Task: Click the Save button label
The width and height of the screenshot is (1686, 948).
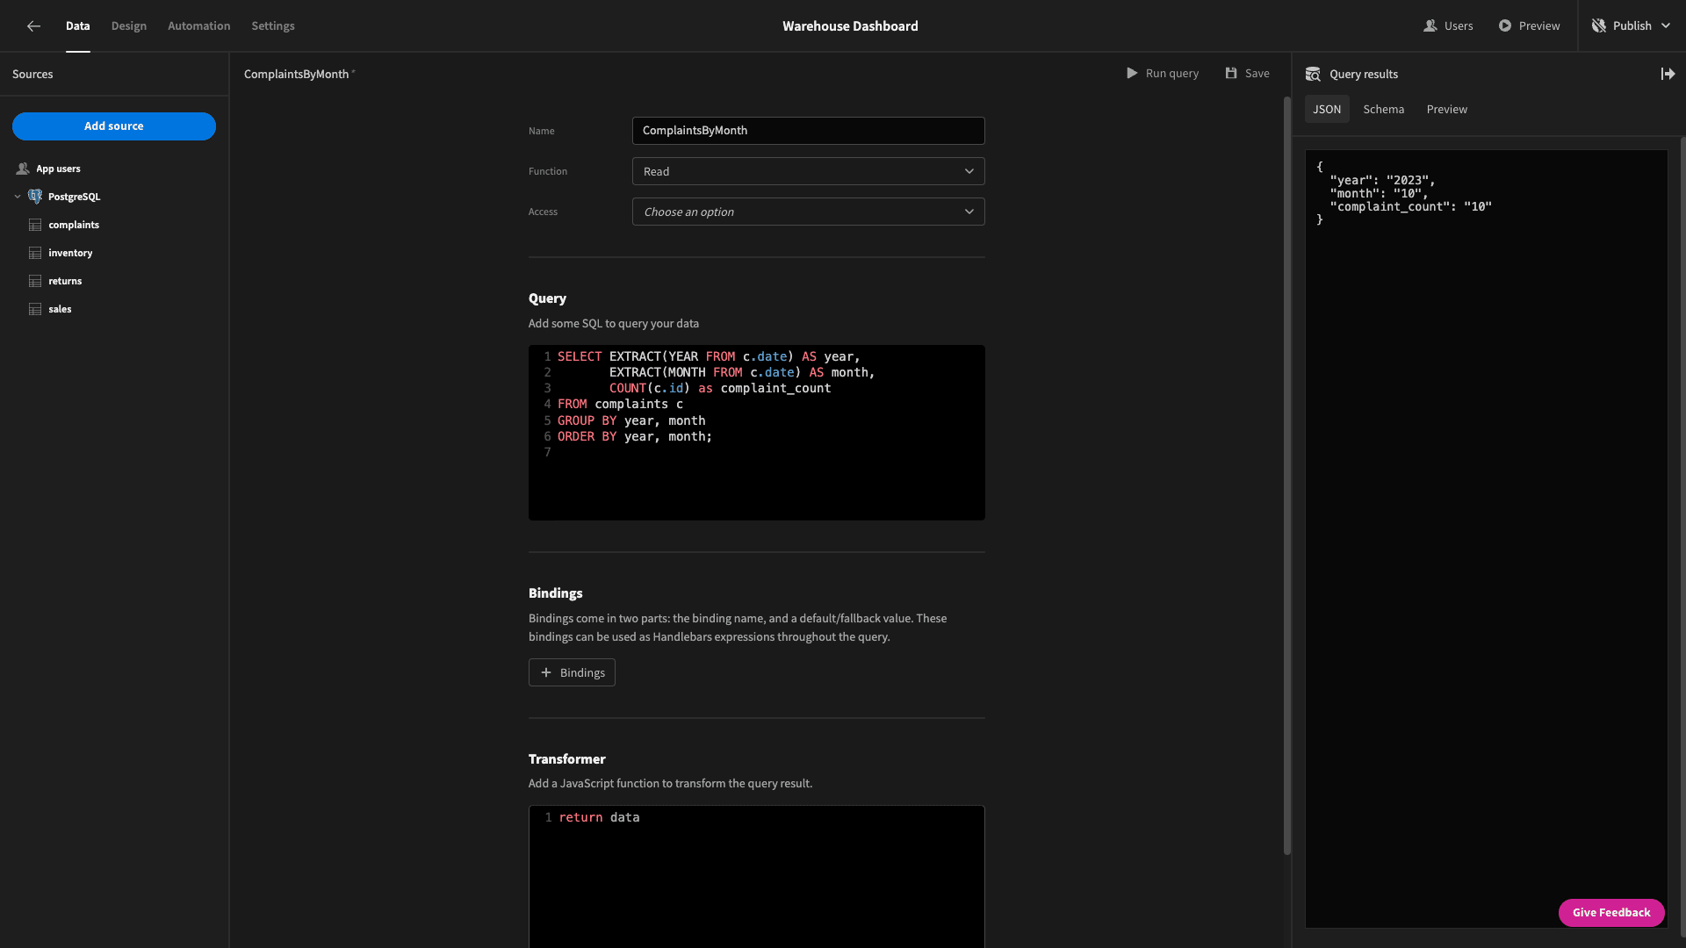Action: 1257,74
